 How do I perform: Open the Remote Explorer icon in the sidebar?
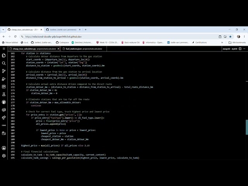tap(4, 110)
